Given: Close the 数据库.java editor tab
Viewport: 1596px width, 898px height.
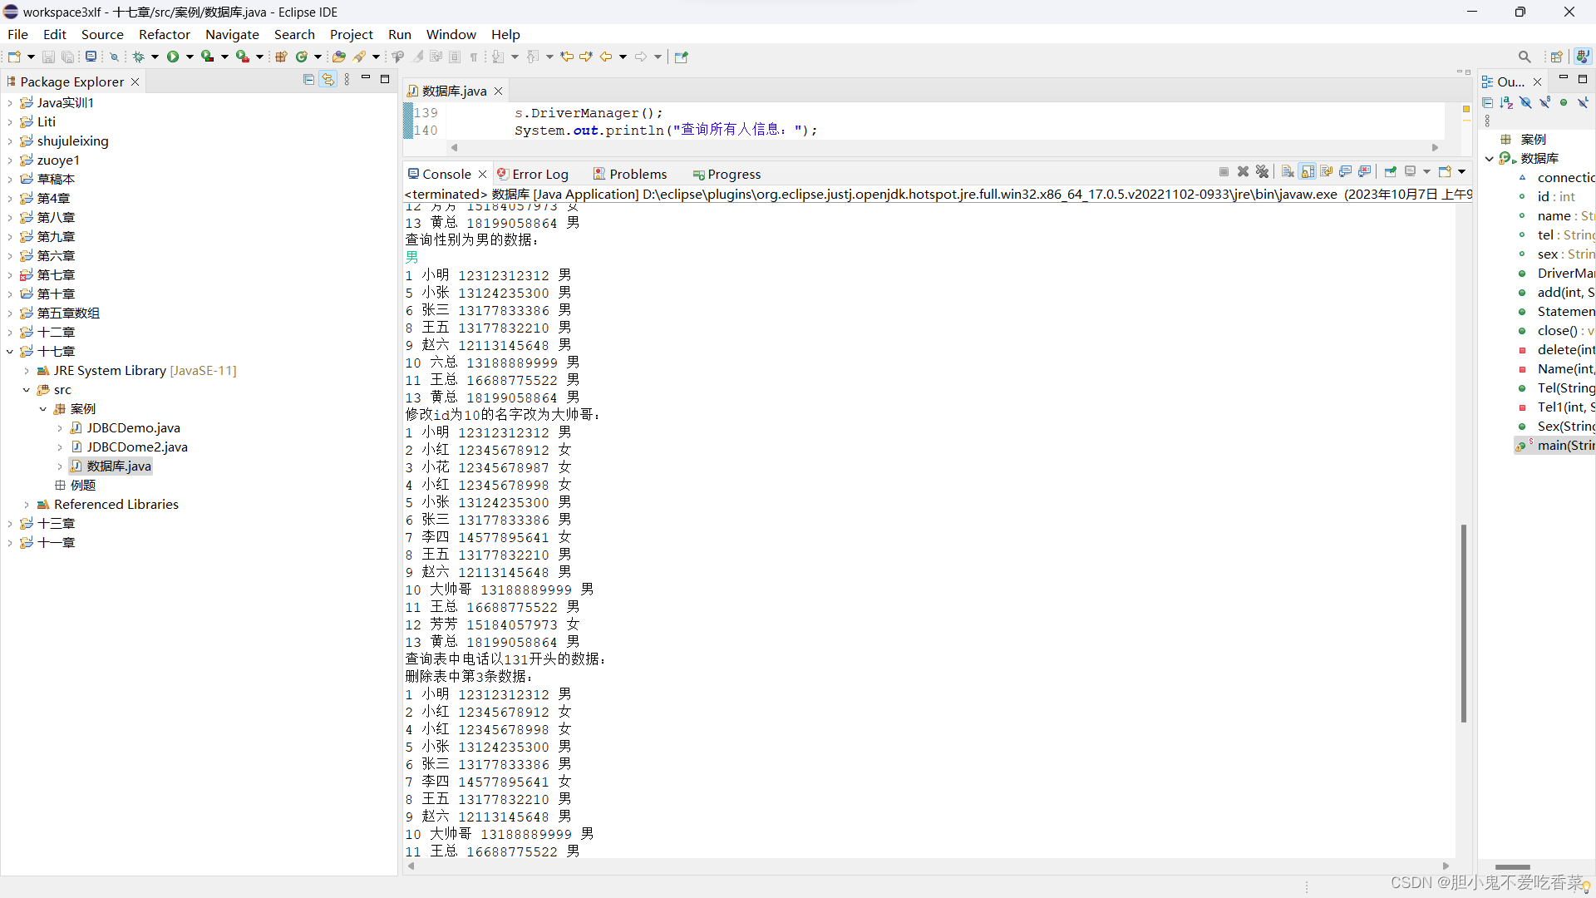Looking at the screenshot, I should click(498, 91).
